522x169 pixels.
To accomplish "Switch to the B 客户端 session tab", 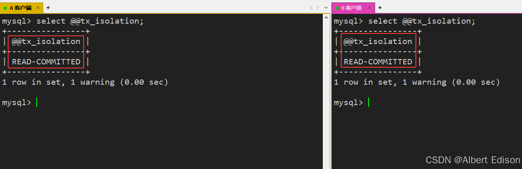I will [x=353, y=8].
